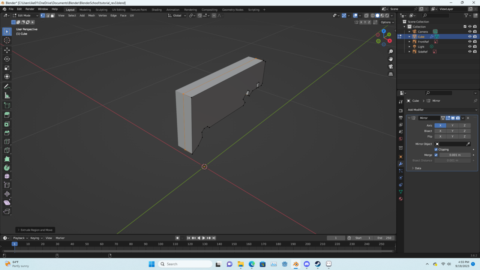Expand the Data section of the Mirror modifier
Screen dimensions: 480x270
(417, 168)
